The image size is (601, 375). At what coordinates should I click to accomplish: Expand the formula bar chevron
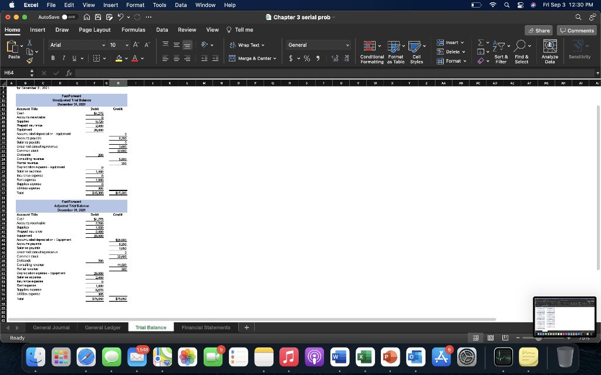pyautogui.click(x=597, y=73)
